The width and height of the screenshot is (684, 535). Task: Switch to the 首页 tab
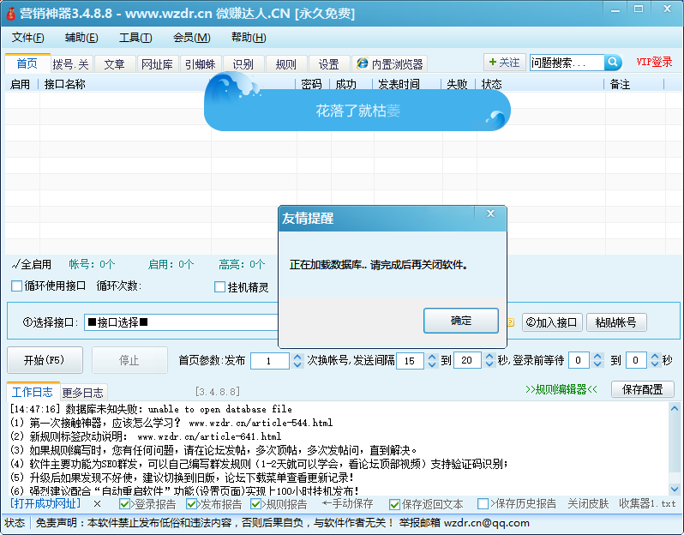(27, 63)
